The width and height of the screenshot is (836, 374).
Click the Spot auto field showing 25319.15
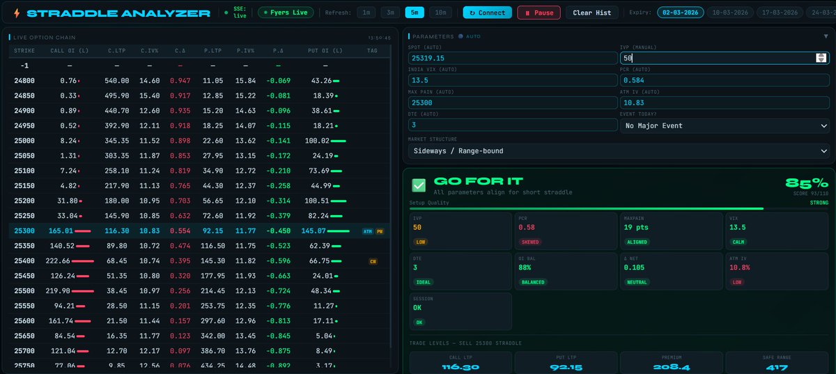tap(512, 59)
